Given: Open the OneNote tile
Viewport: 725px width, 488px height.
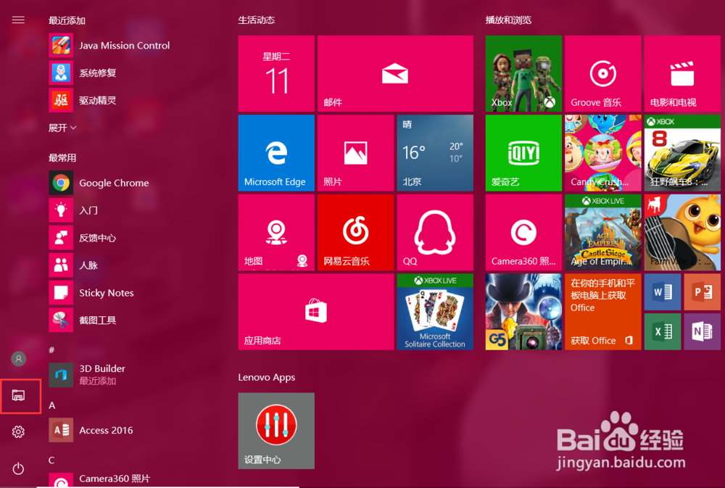Looking at the screenshot, I should click(703, 331).
